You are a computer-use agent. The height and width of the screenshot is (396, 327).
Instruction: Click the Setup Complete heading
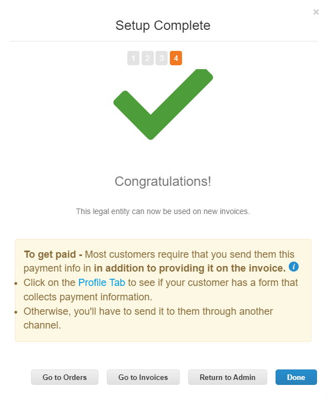click(163, 25)
